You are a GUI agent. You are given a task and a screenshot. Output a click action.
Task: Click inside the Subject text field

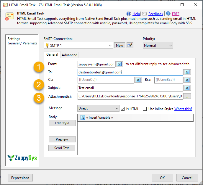click(130, 88)
